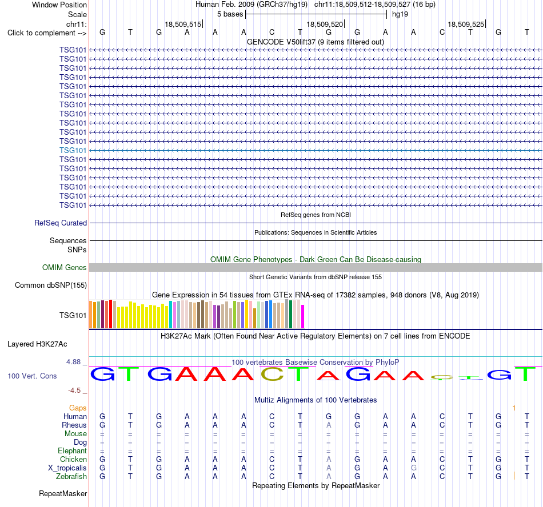Click the 'Layered H3K27Ac' track label
The image size is (543, 507).
(x=37, y=344)
